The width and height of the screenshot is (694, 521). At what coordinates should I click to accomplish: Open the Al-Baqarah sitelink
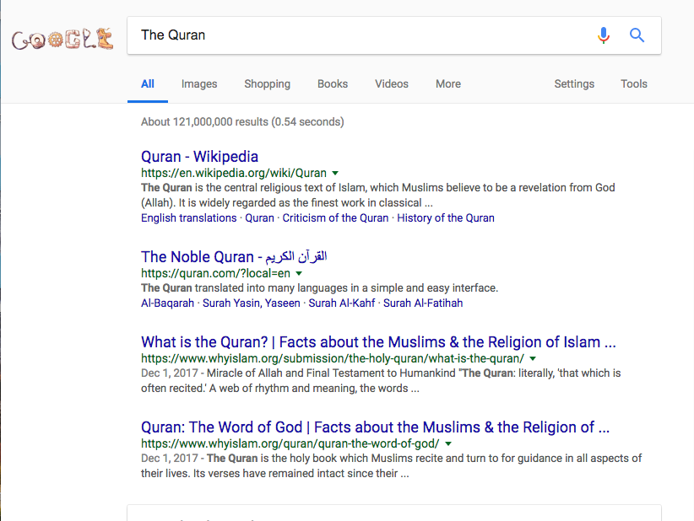click(x=167, y=303)
